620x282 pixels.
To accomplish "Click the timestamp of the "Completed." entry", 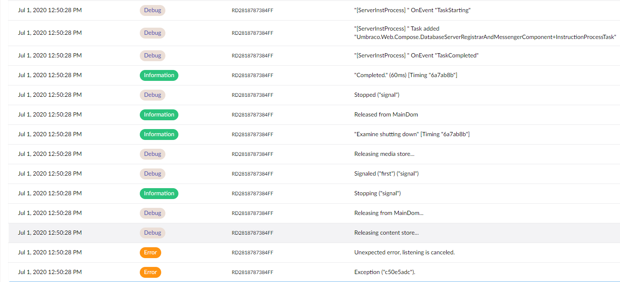I will pos(50,75).
